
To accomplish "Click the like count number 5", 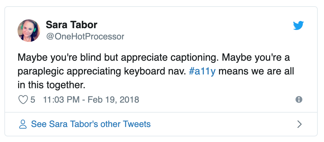I will [33, 100].
